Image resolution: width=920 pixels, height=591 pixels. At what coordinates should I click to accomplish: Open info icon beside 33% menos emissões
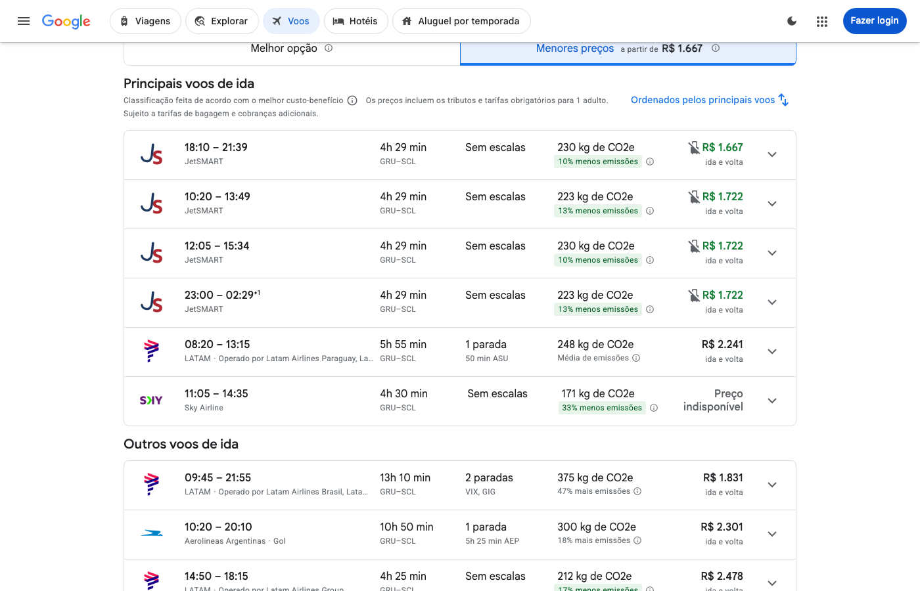coord(654,408)
